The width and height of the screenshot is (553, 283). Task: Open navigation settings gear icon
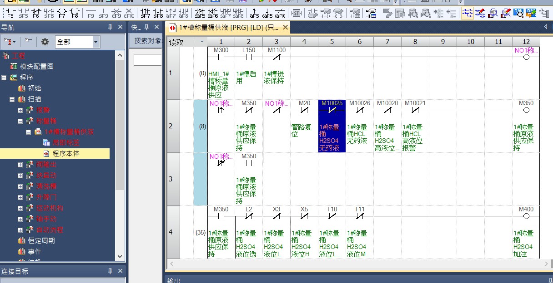coord(45,42)
